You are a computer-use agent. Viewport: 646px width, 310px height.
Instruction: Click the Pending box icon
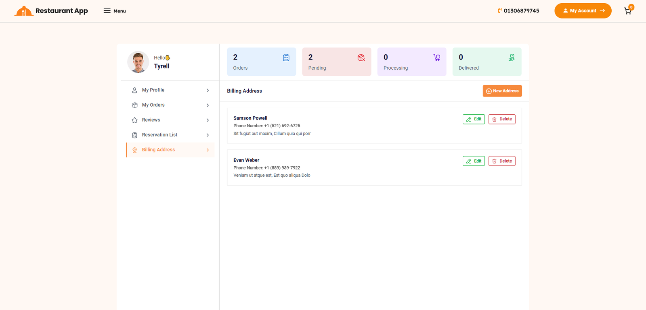coord(361,58)
